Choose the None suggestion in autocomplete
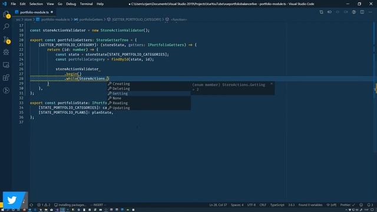The height and width of the screenshot is (212, 377). click(x=149, y=98)
